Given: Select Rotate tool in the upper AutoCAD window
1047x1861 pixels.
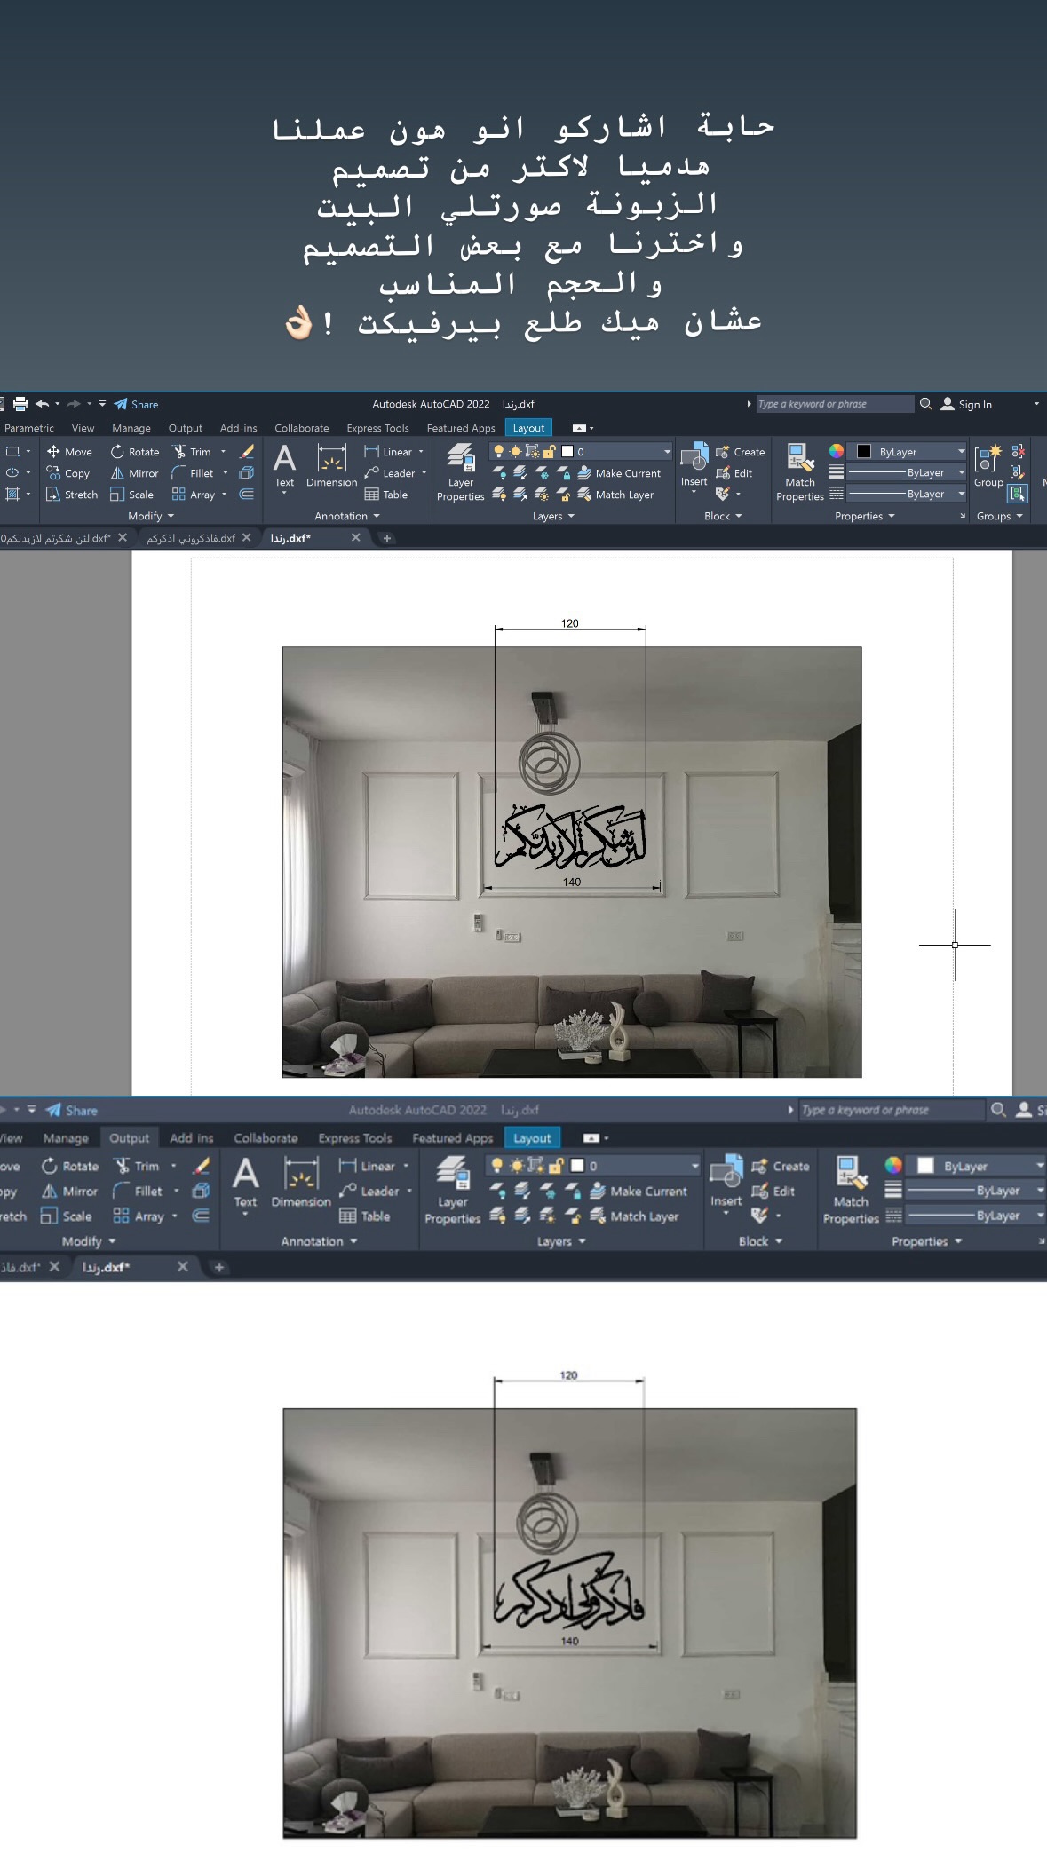Looking at the screenshot, I should (135, 452).
